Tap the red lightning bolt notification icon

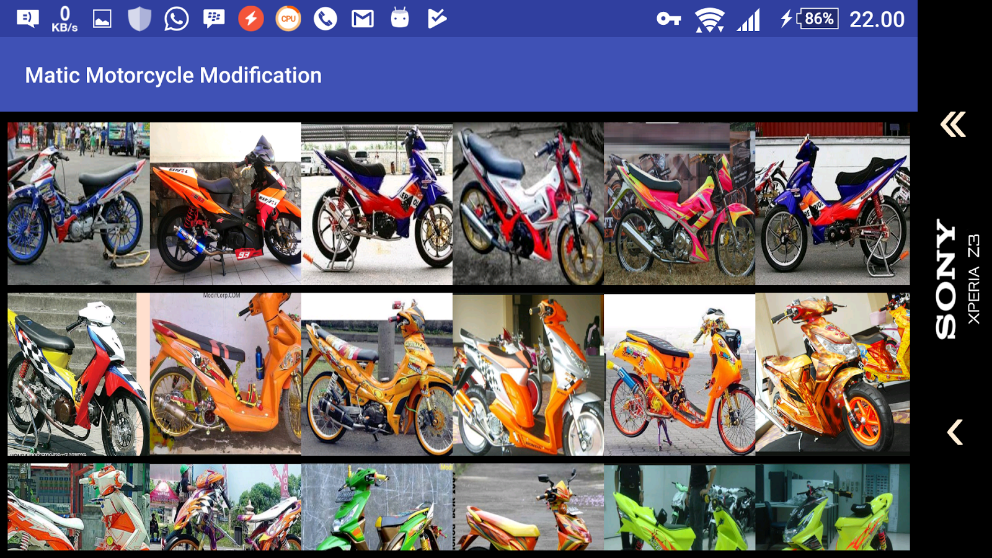(x=251, y=19)
